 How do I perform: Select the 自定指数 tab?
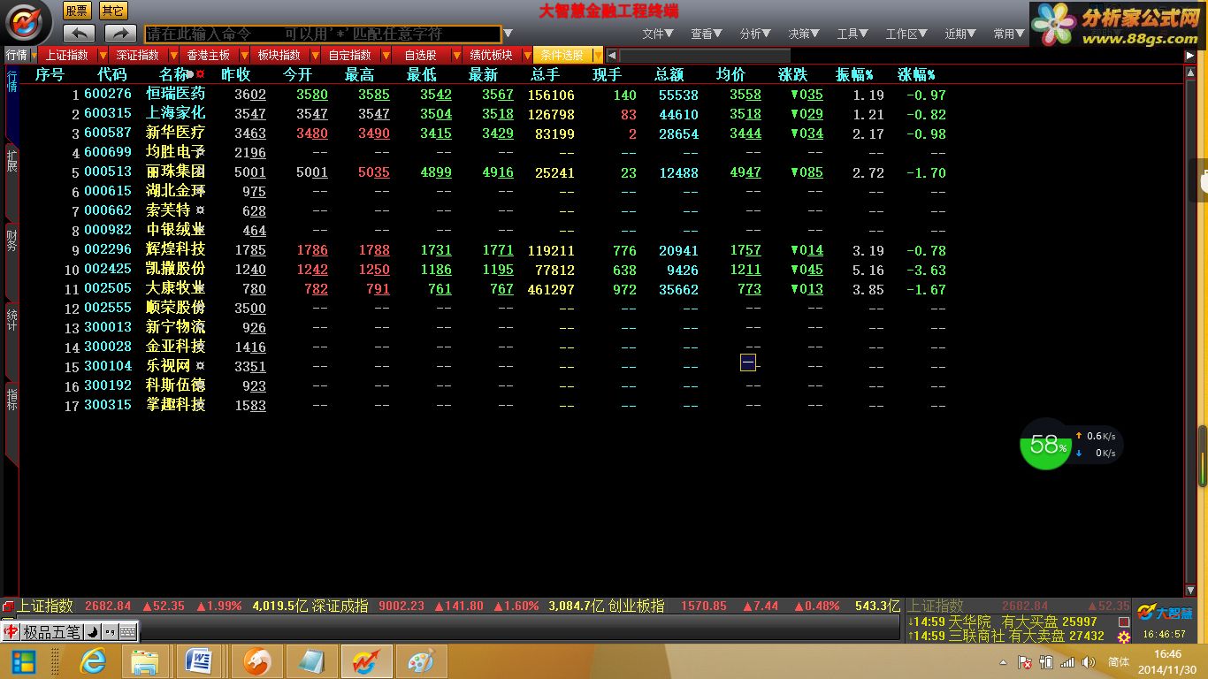[350, 55]
